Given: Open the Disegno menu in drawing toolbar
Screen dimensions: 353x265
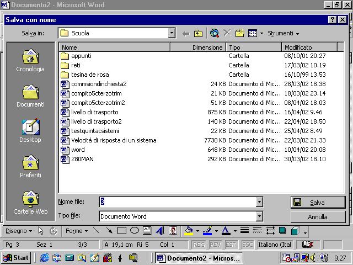Looking at the screenshot, I should click(19, 231).
